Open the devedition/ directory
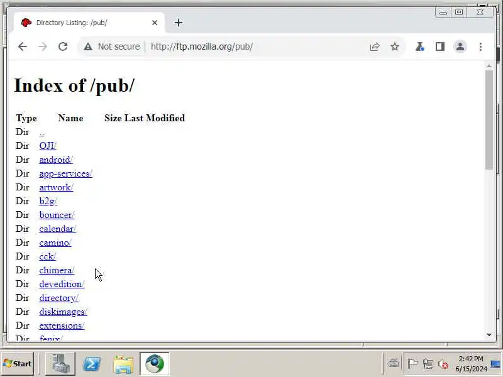 pos(62,284)
